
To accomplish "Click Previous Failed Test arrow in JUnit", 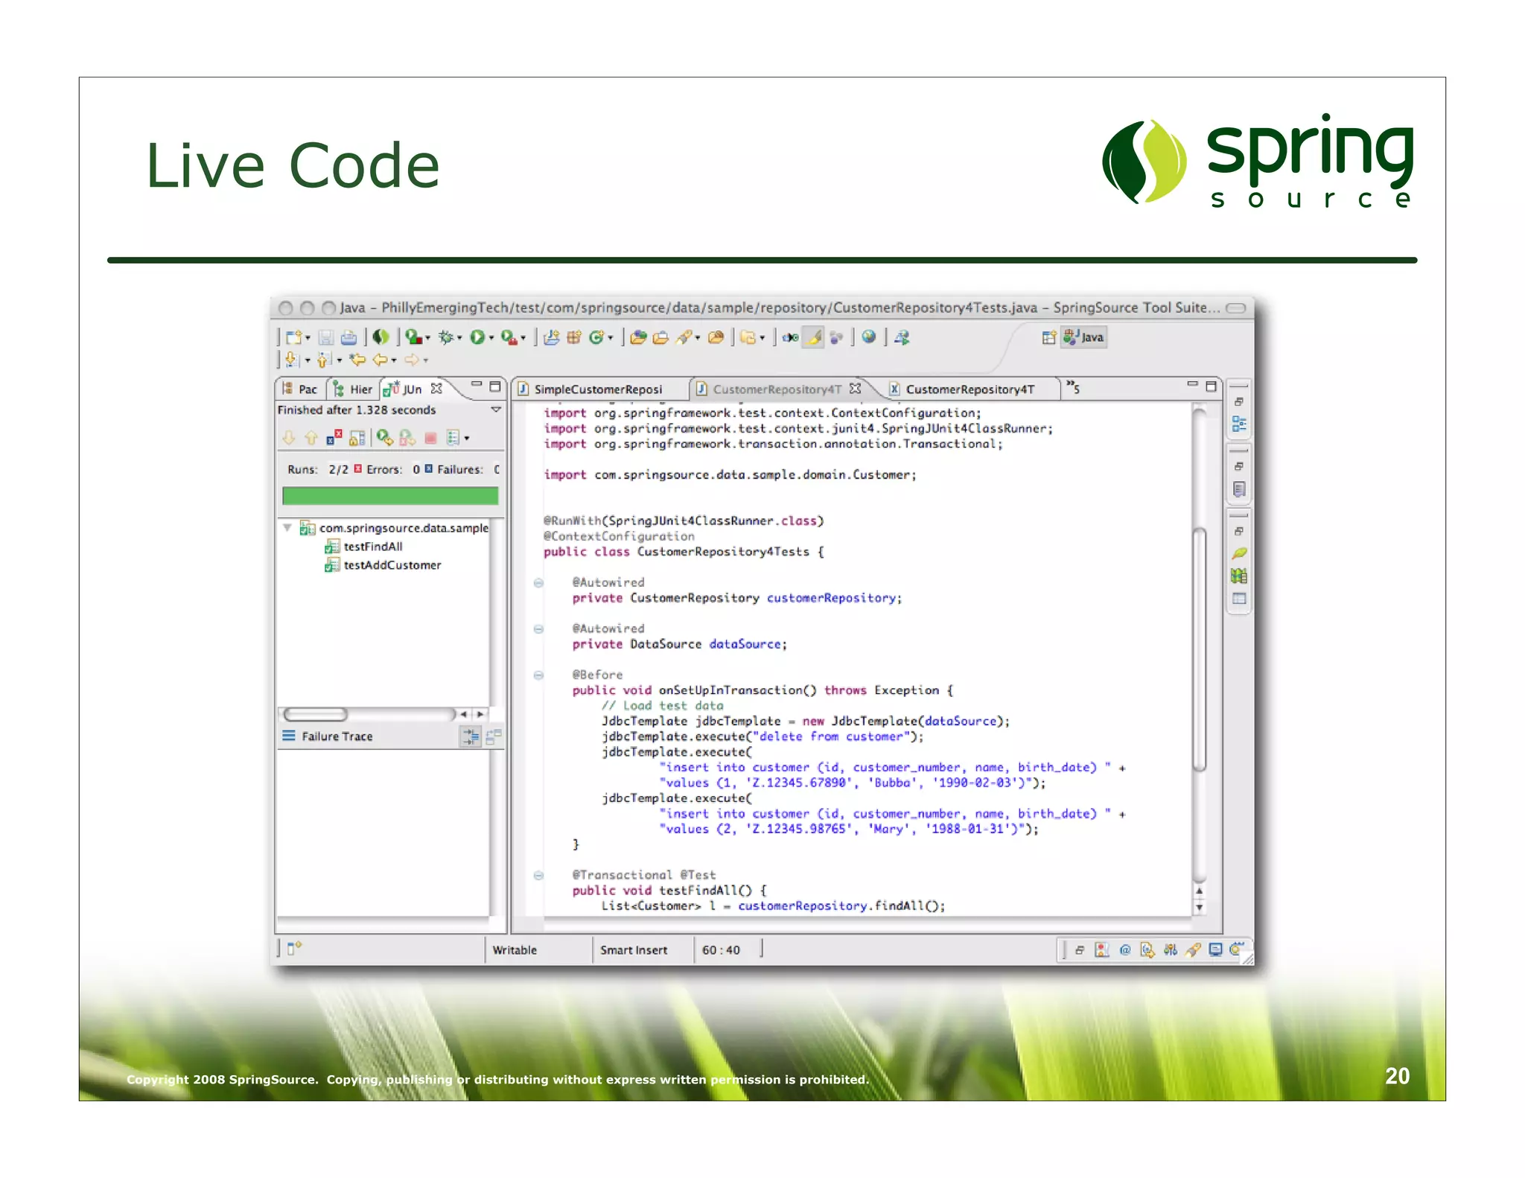I will point(311,438).
